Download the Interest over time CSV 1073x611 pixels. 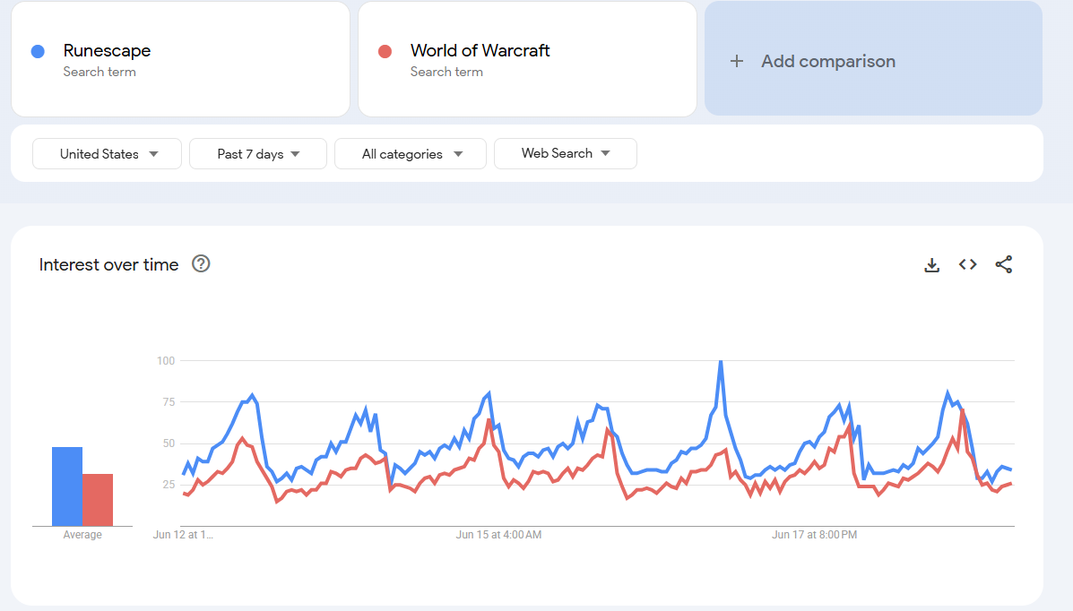coord(931,265)
